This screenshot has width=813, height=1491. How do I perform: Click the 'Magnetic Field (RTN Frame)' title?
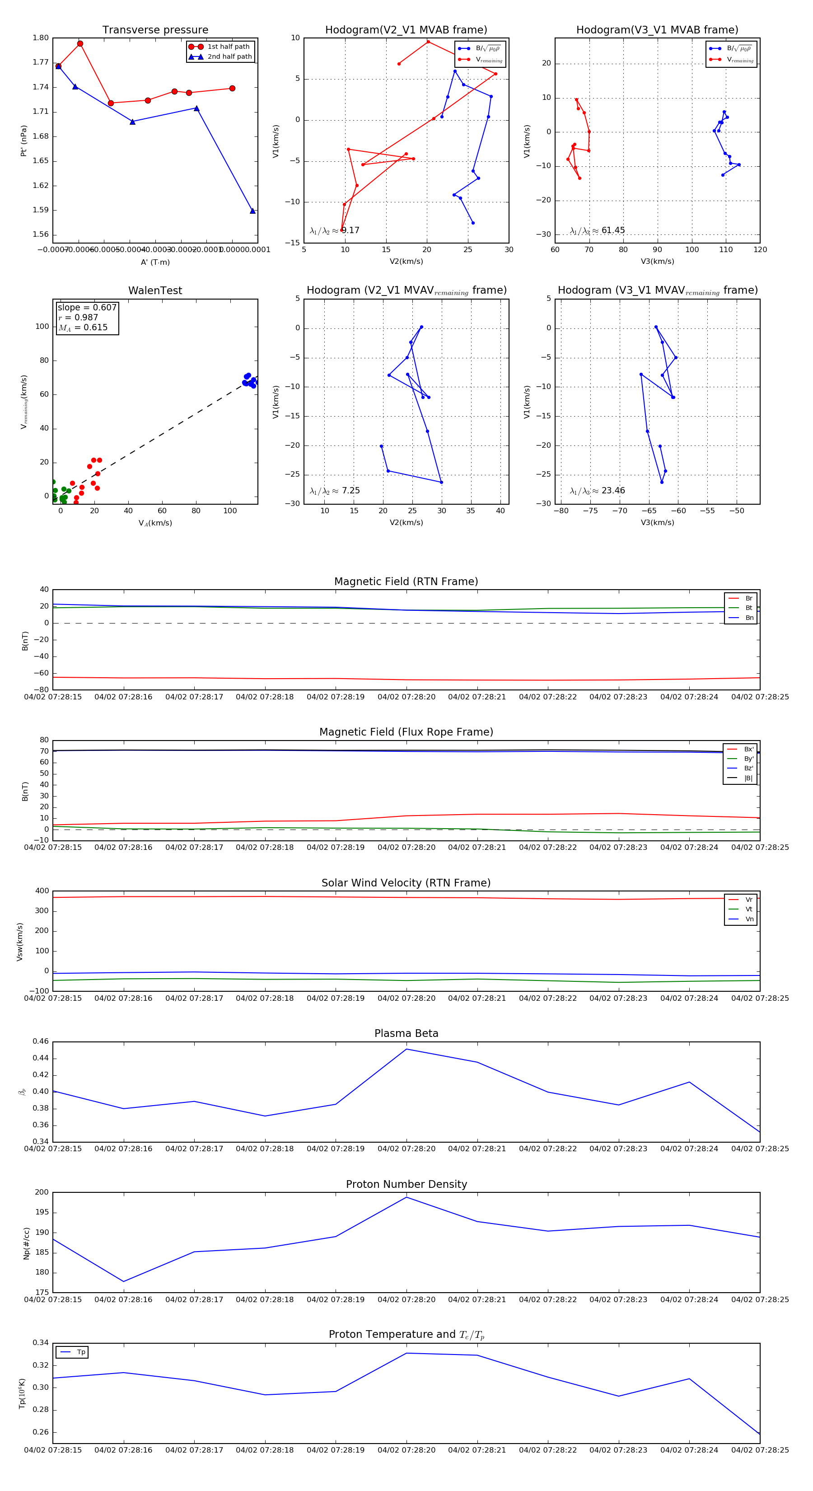406,581
